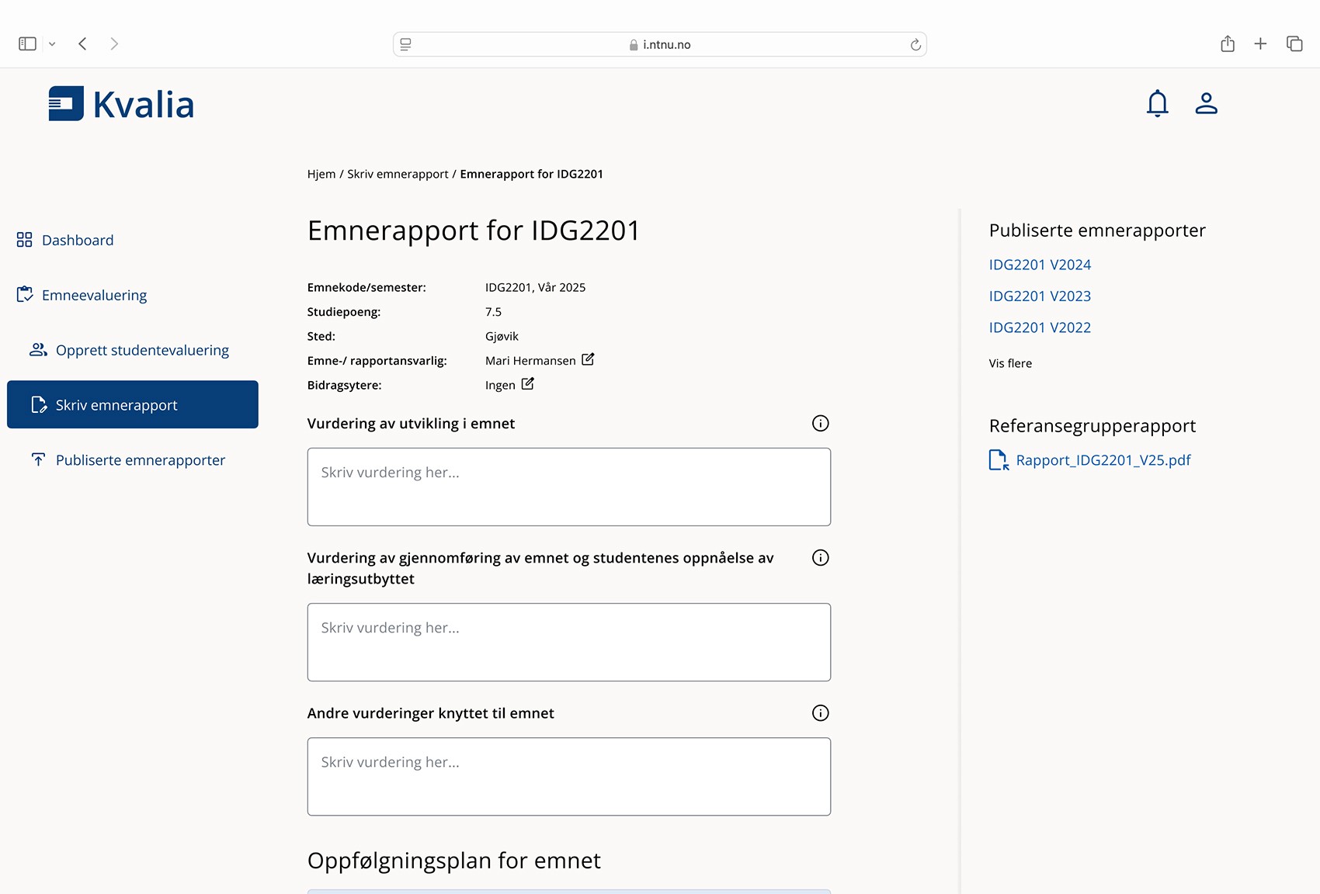Click the Emneevaluering clipboard icon
The width and height of the screenshot is (1320, 894).
(25, 295)
